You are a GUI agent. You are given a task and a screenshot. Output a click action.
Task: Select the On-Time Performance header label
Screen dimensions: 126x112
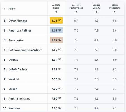pyautogui.click(x=76, y=6)
